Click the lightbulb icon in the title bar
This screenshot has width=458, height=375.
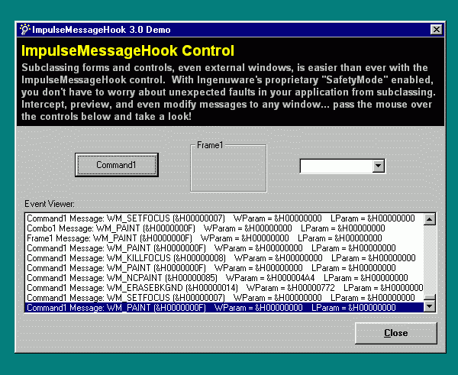(24, 30)
